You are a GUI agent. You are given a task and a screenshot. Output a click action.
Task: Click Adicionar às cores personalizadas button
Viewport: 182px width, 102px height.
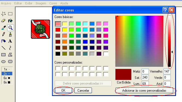[x=144, y=91]
